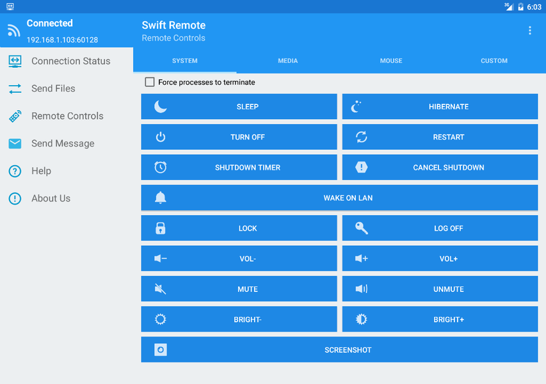Switch to the MEDIA tab
The image size is (546, 384).
point(287,61)
